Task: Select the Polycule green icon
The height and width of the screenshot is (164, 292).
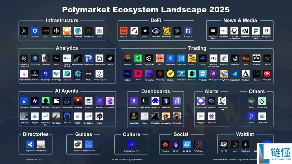Action: [x=138, y=59]
